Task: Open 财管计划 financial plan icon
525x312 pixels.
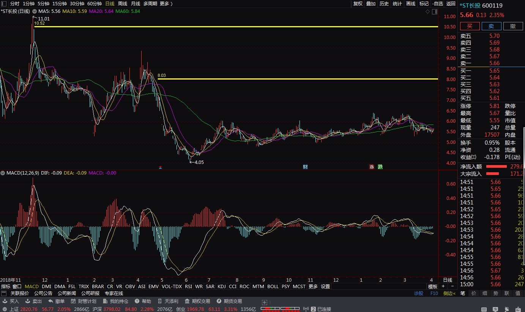Action: pyautogui.click(x=73, y=301)
